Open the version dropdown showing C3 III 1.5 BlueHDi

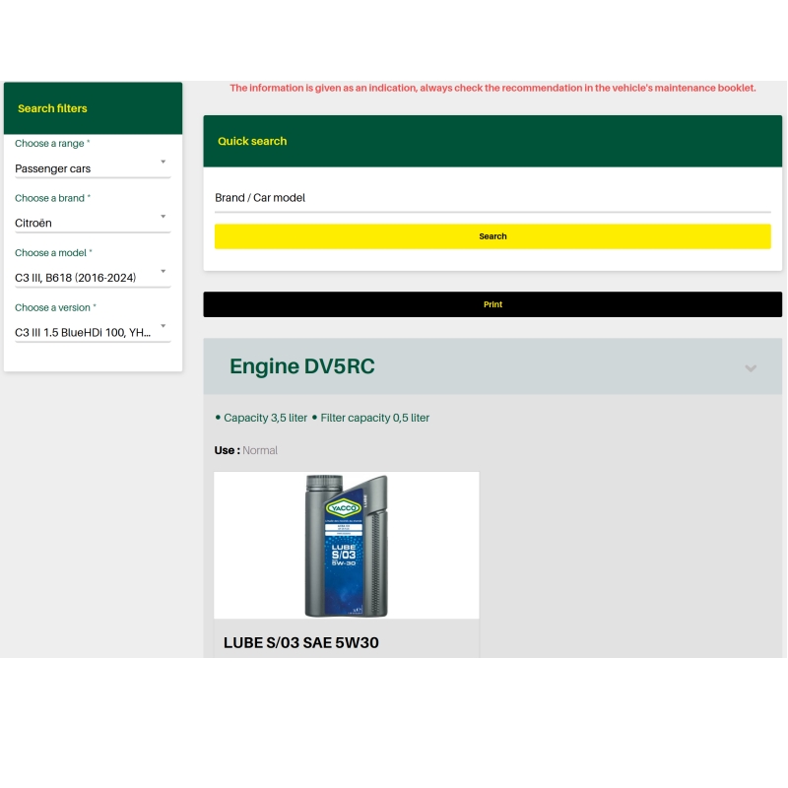tap(93, 332)
